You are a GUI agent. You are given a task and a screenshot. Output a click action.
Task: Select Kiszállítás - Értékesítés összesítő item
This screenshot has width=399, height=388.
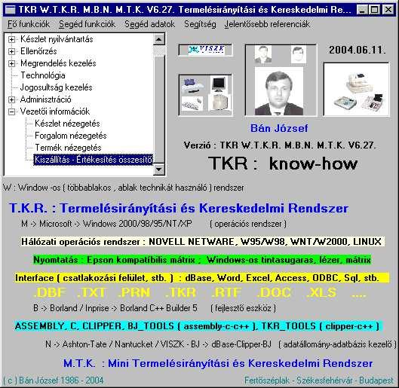tap(94, 160)
